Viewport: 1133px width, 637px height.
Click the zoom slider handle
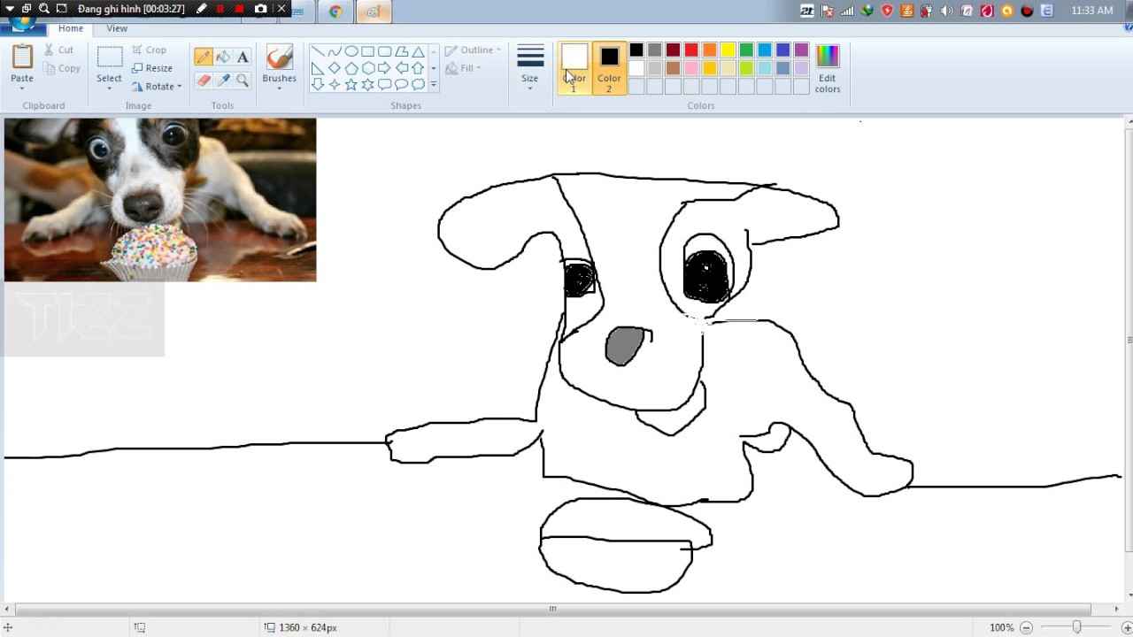point(1076,627)
